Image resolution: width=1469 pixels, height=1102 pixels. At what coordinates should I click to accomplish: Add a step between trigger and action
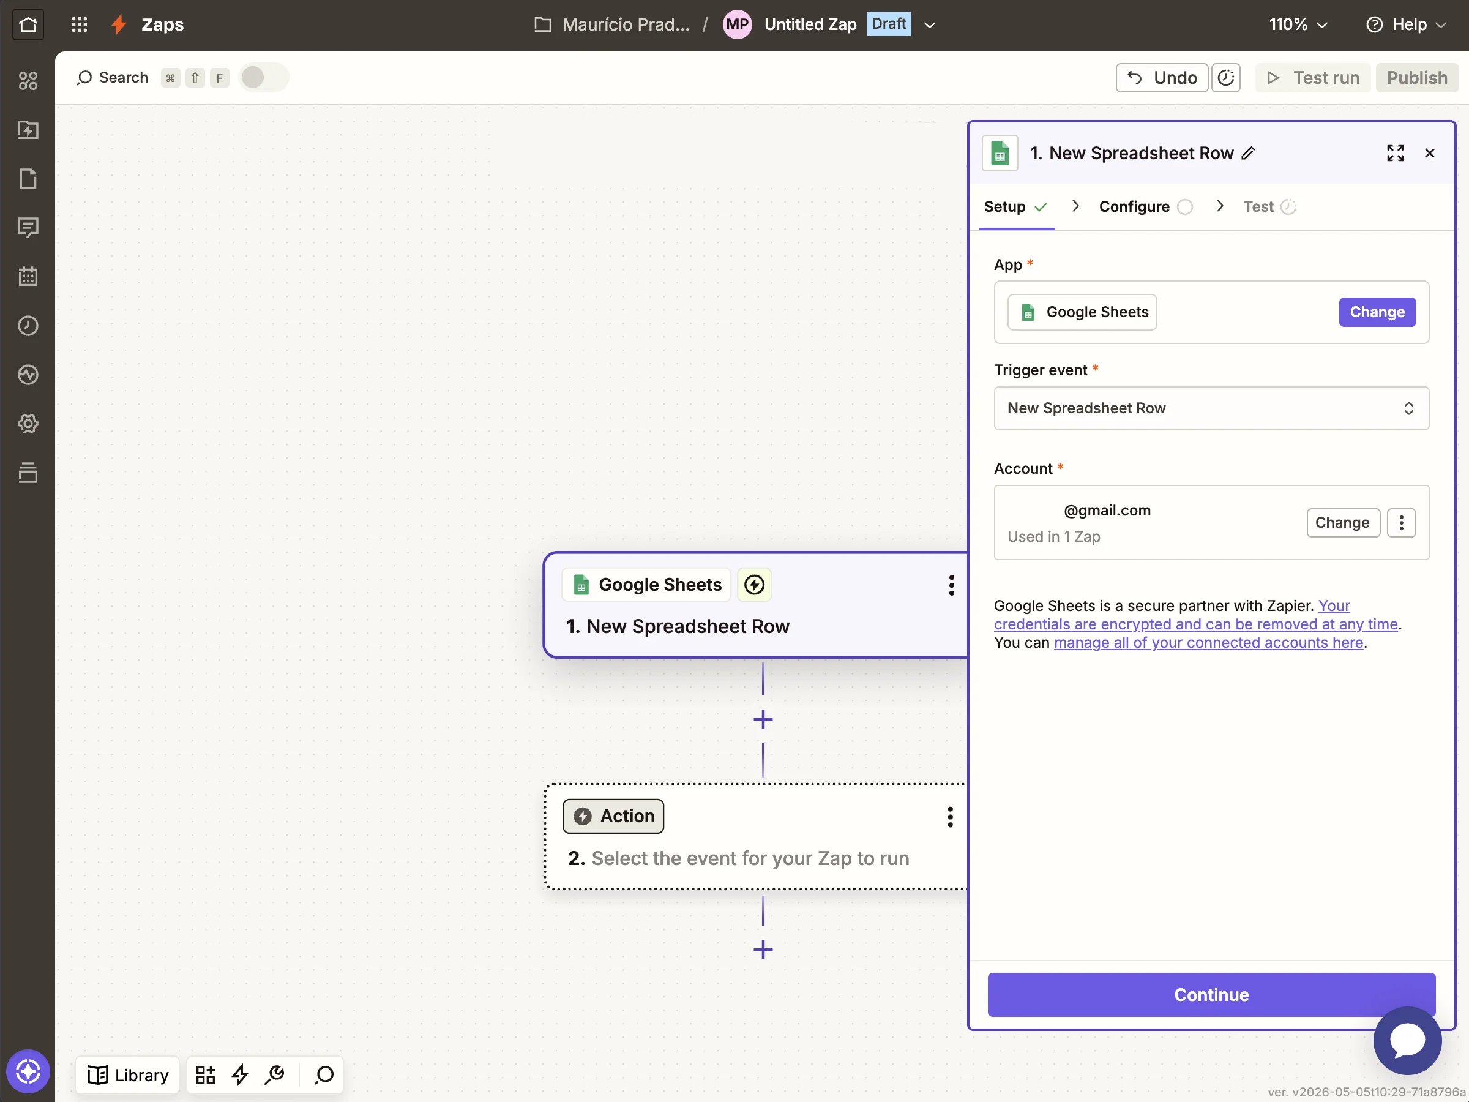[763, 719]
